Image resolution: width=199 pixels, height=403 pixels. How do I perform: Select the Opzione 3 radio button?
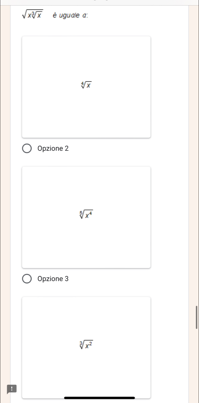pos(27,279)
